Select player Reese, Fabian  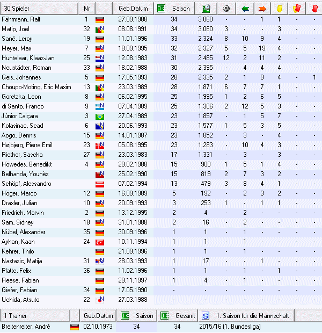[x=20, y=280]
